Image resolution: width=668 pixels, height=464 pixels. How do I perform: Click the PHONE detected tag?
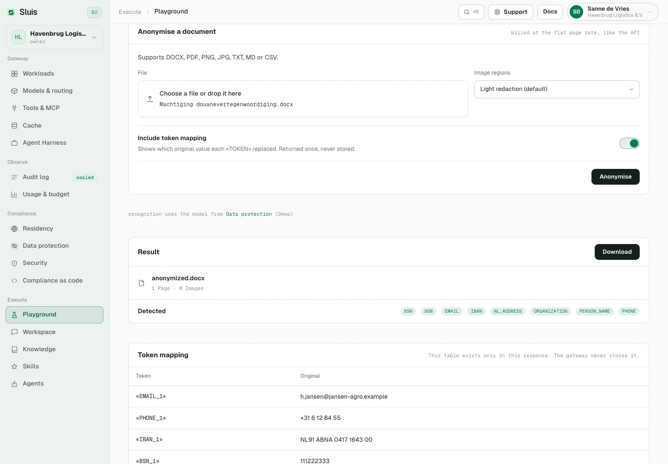pyautogui.click(x=629, y=311)
